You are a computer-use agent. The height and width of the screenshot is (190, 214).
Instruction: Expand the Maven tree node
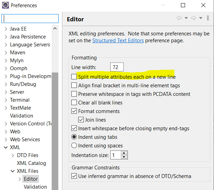point(6,53)
